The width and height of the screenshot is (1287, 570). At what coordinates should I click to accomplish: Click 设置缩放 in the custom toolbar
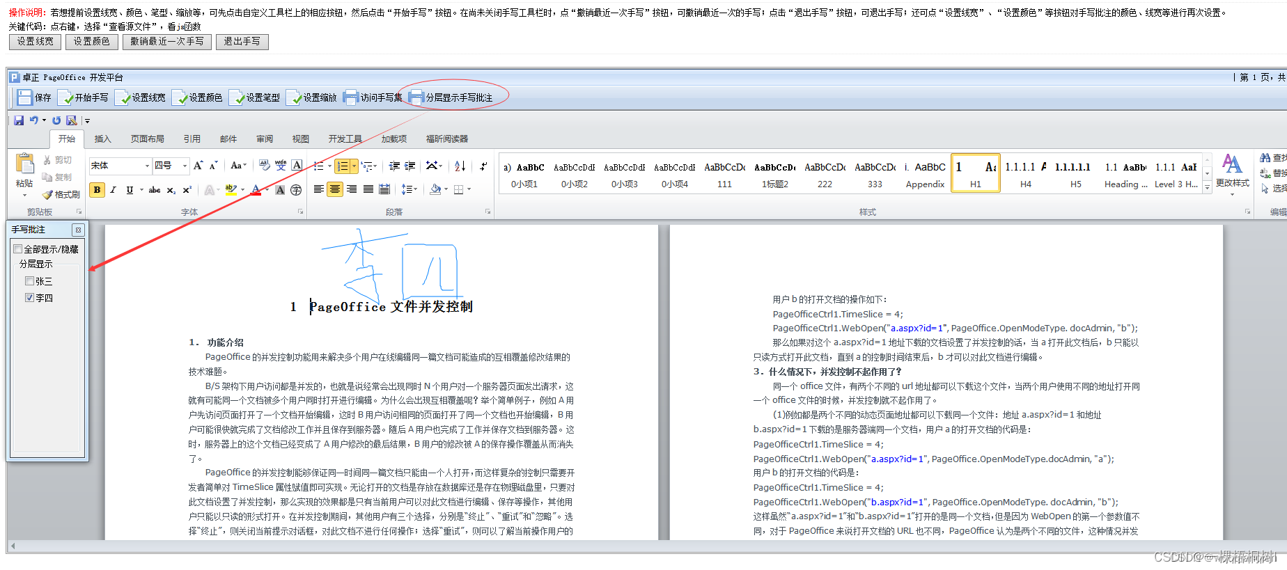312,97
